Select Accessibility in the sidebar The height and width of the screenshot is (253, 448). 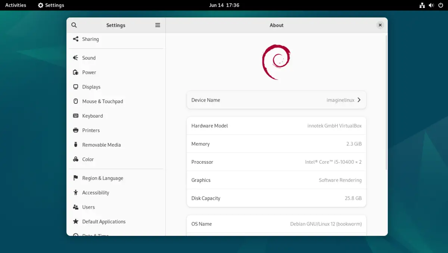(x=116, y=192)
